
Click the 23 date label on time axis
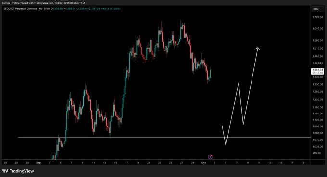160,163
